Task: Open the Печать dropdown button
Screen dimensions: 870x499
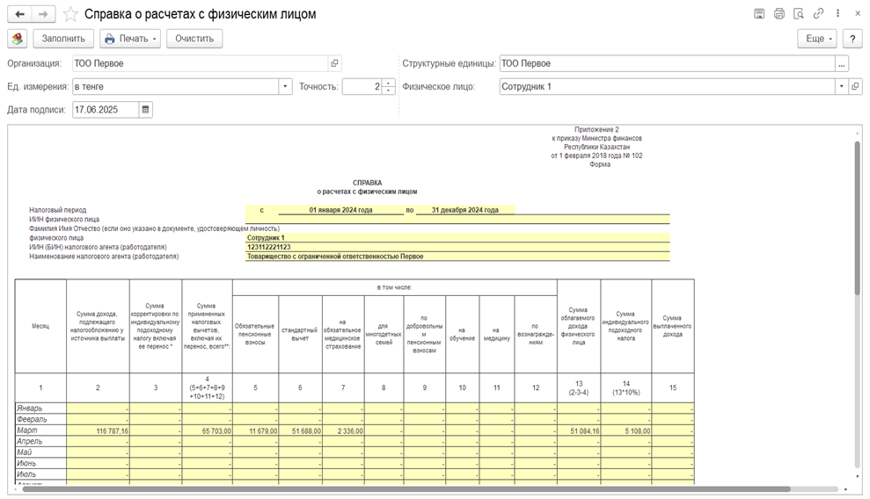Action: [x=130, y=39]
